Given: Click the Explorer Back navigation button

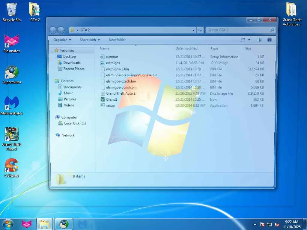Looking at the screenshot, I should pos(53,30).
